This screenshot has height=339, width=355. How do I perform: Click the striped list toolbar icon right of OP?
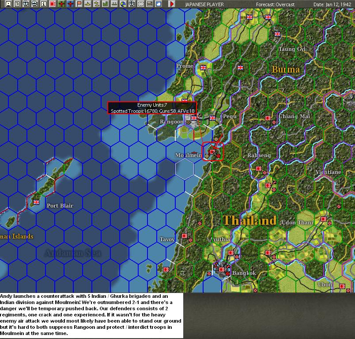point(150,4)
